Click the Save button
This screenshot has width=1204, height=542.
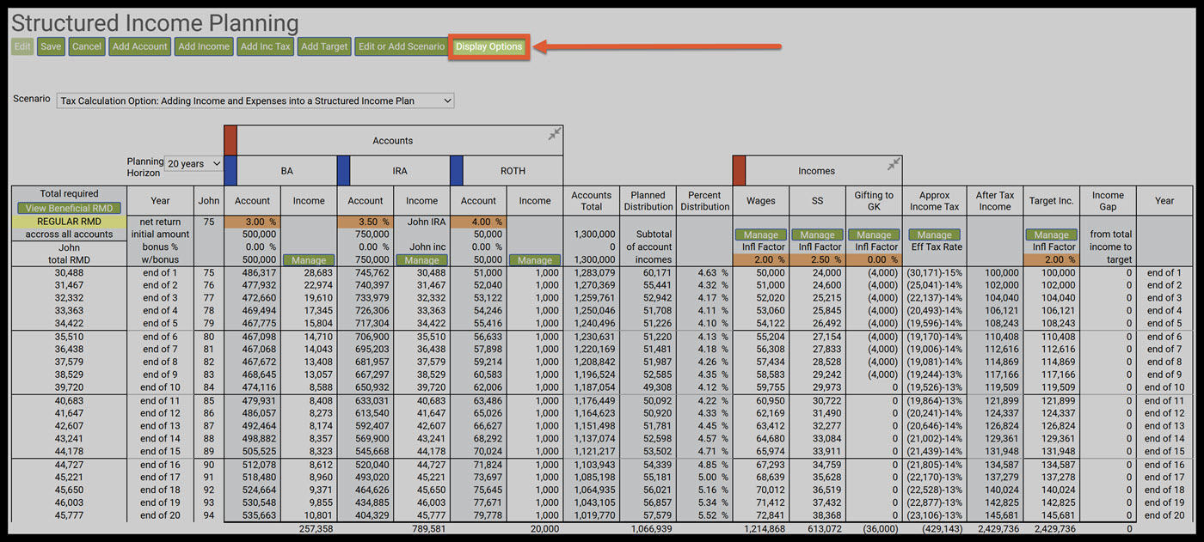pyautogui.click(x=51, y=46)
